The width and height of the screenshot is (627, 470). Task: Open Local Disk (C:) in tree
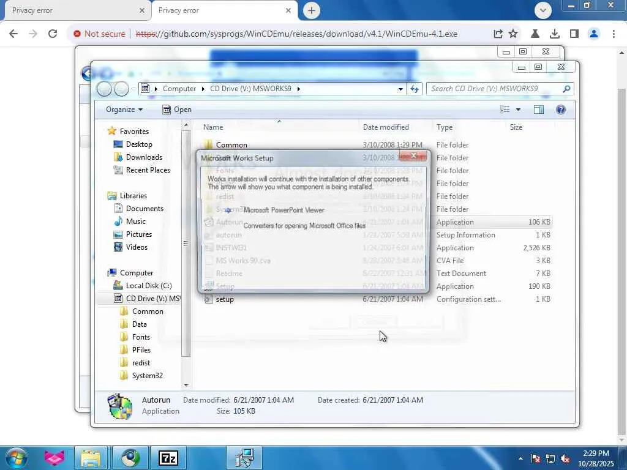pyautogui.click(x=148, y=286)
